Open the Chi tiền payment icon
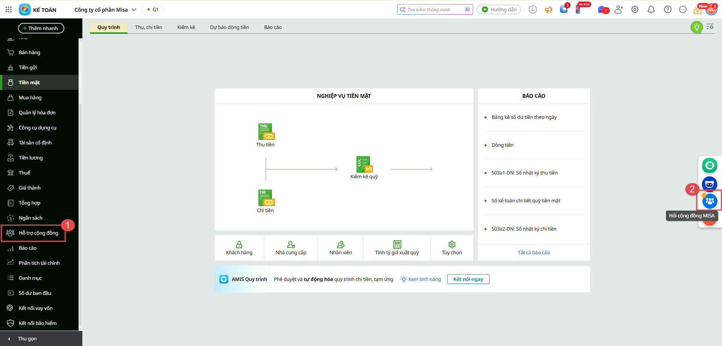Screen dimensions: 722x346 pyautogui.click(x=266, y=198)
